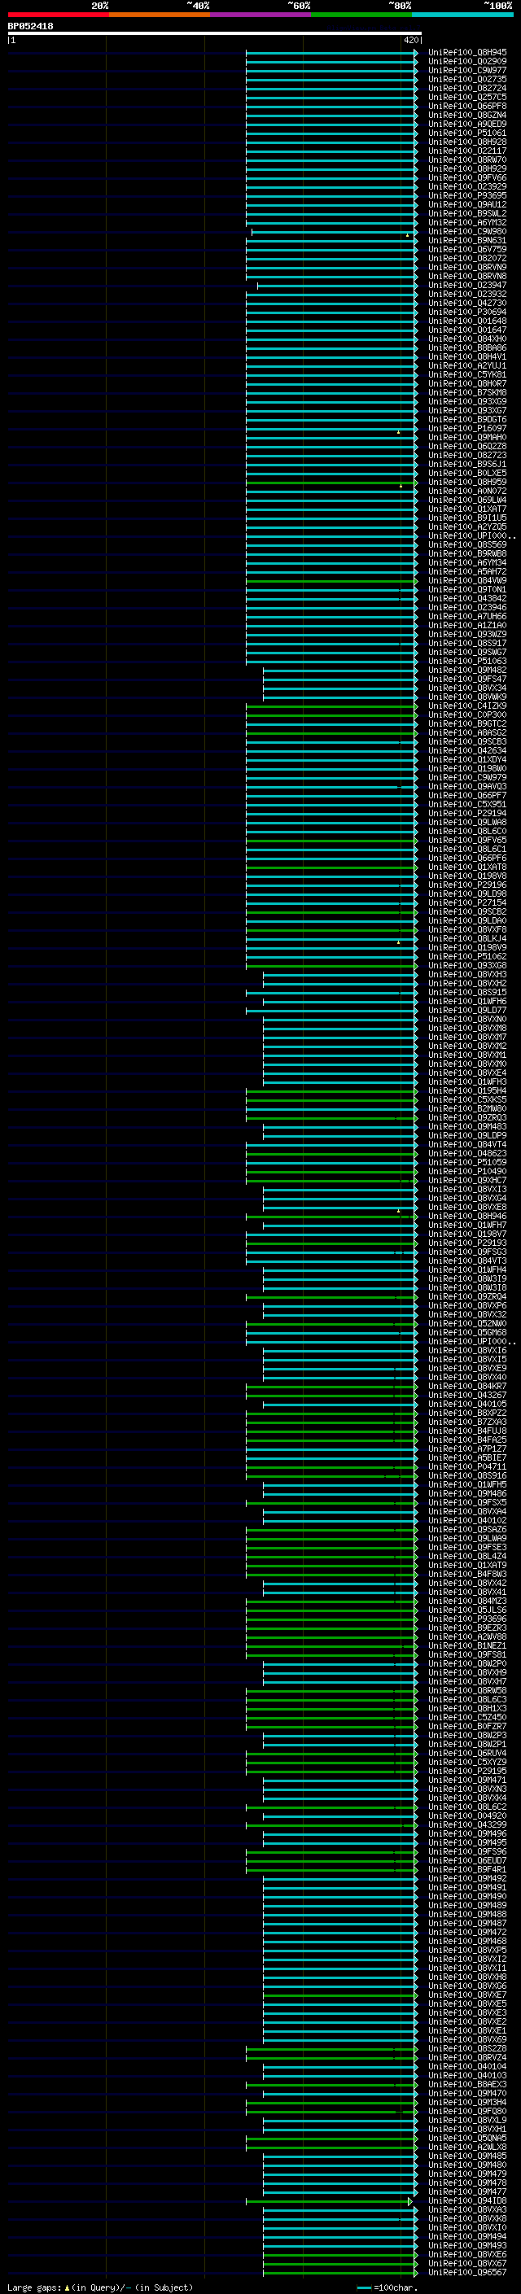Open hit UniRef100_O48623

coord(467,1153)
